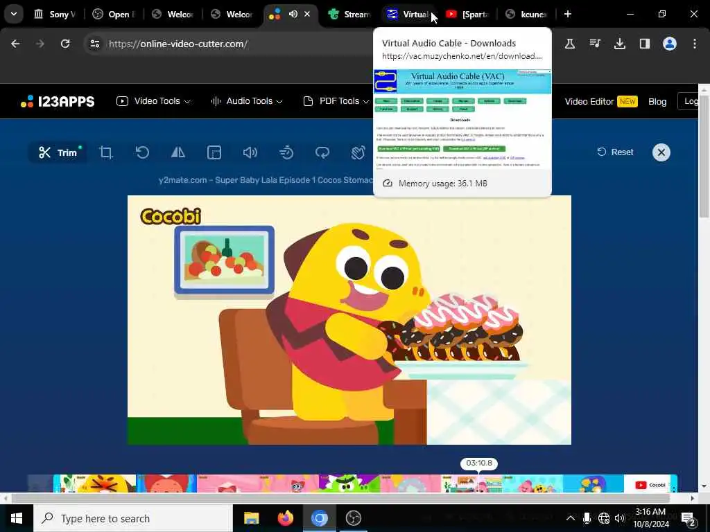Viewport: 710px width, 532px height.
Task: Switch to the Sony V tab
Action: click(x=54, y=15)
